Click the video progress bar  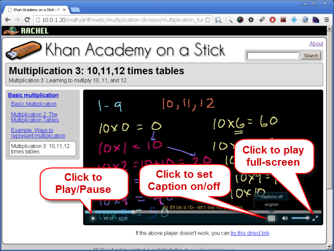click(x=203, y=212)
